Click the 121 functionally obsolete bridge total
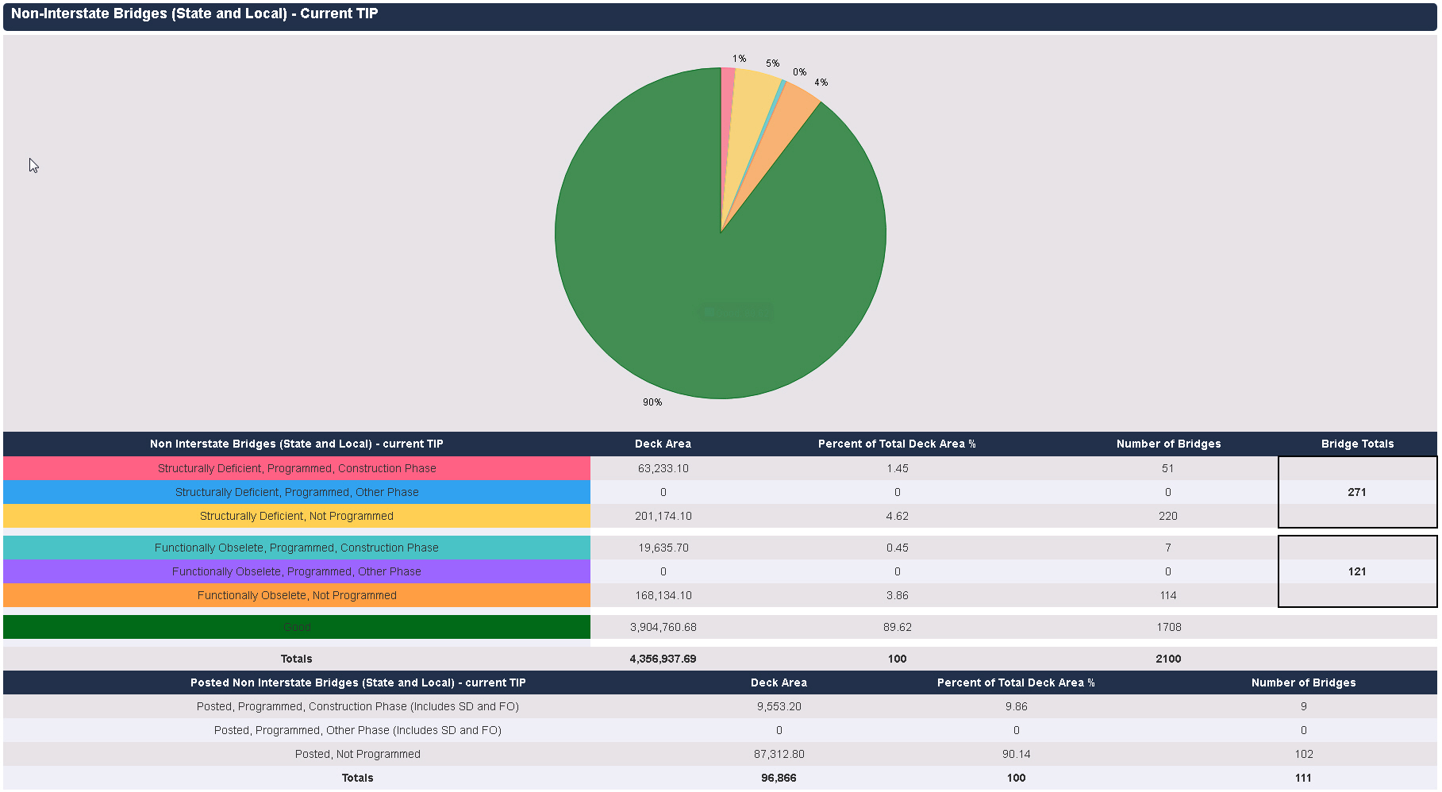1442x792 pixels. coord(1357,571)
